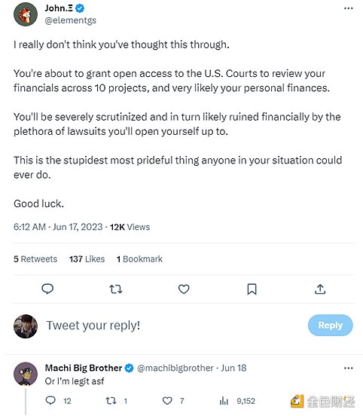The image size is (363, 416).
Task: Open @machibigbrother profile handle
Action: click(x=175, y=369)
